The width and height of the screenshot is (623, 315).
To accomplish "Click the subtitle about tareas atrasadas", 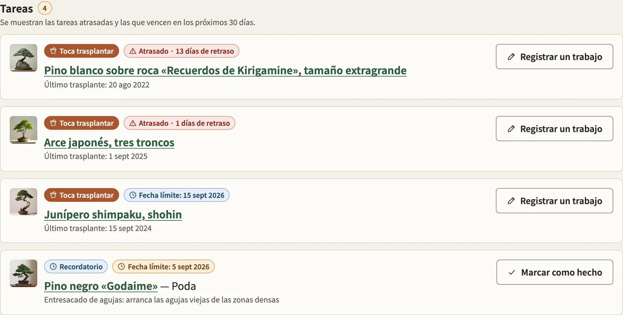I will pos(128,23).
